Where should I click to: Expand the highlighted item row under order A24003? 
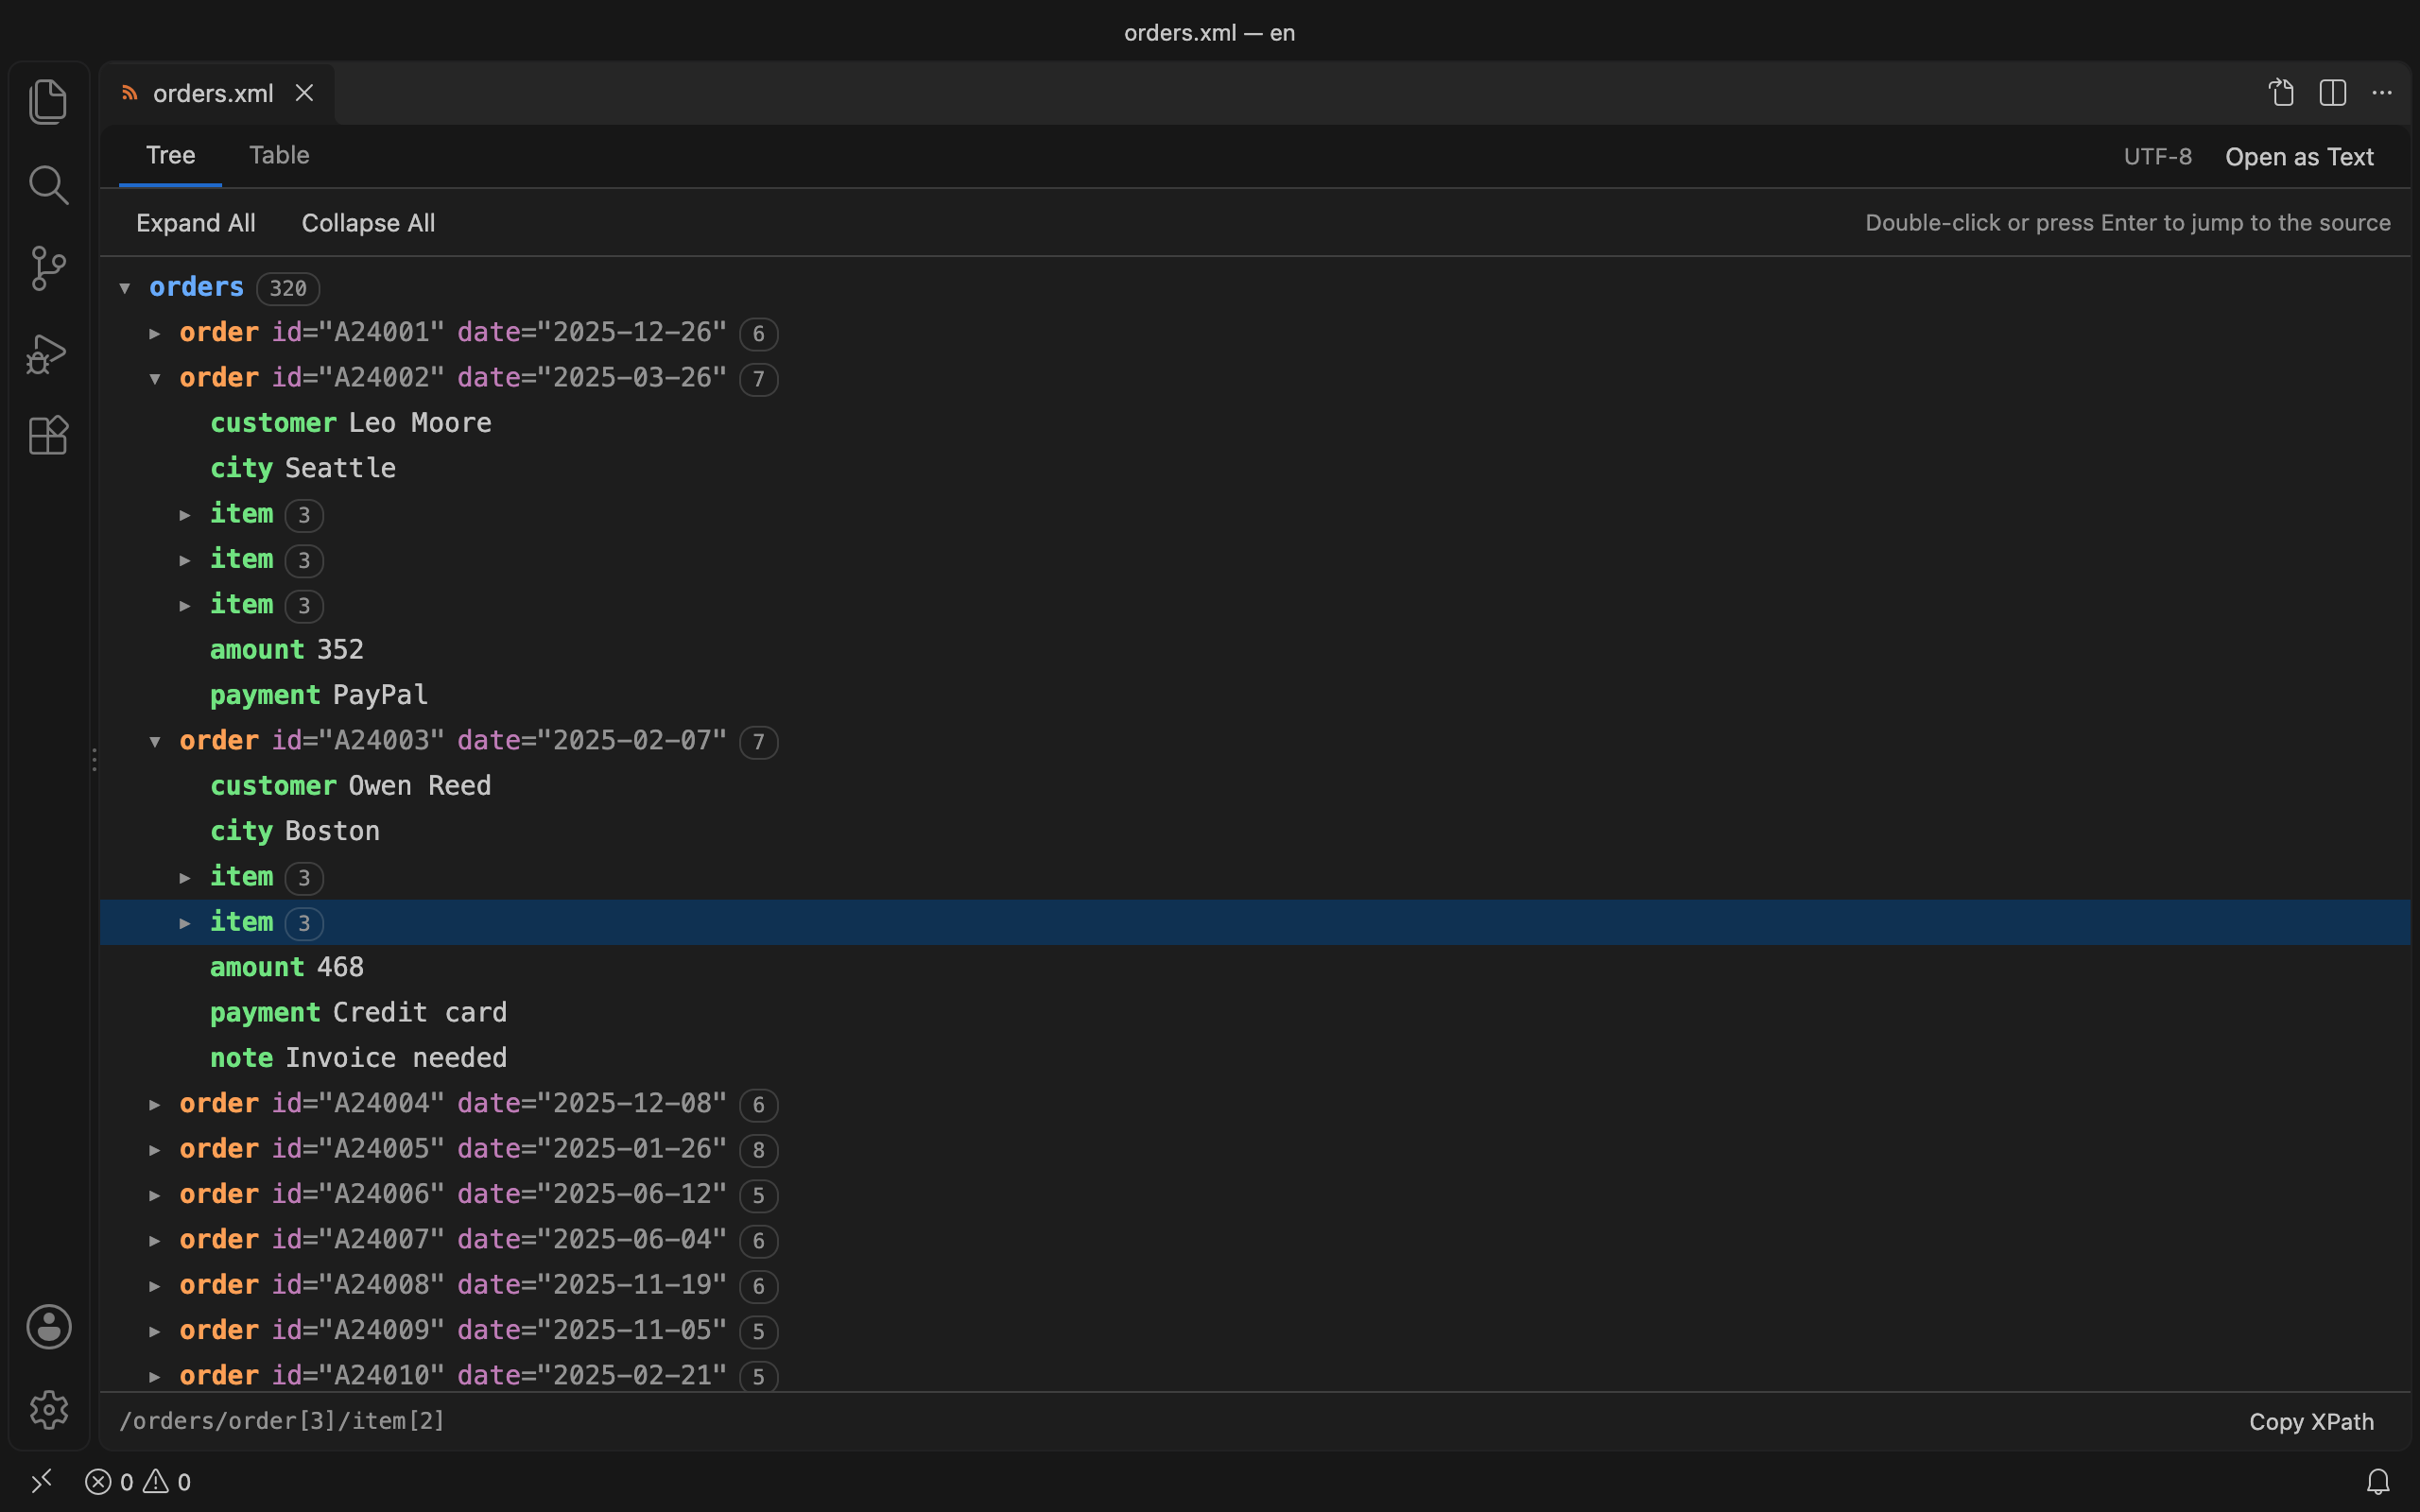tap(185, 923)
